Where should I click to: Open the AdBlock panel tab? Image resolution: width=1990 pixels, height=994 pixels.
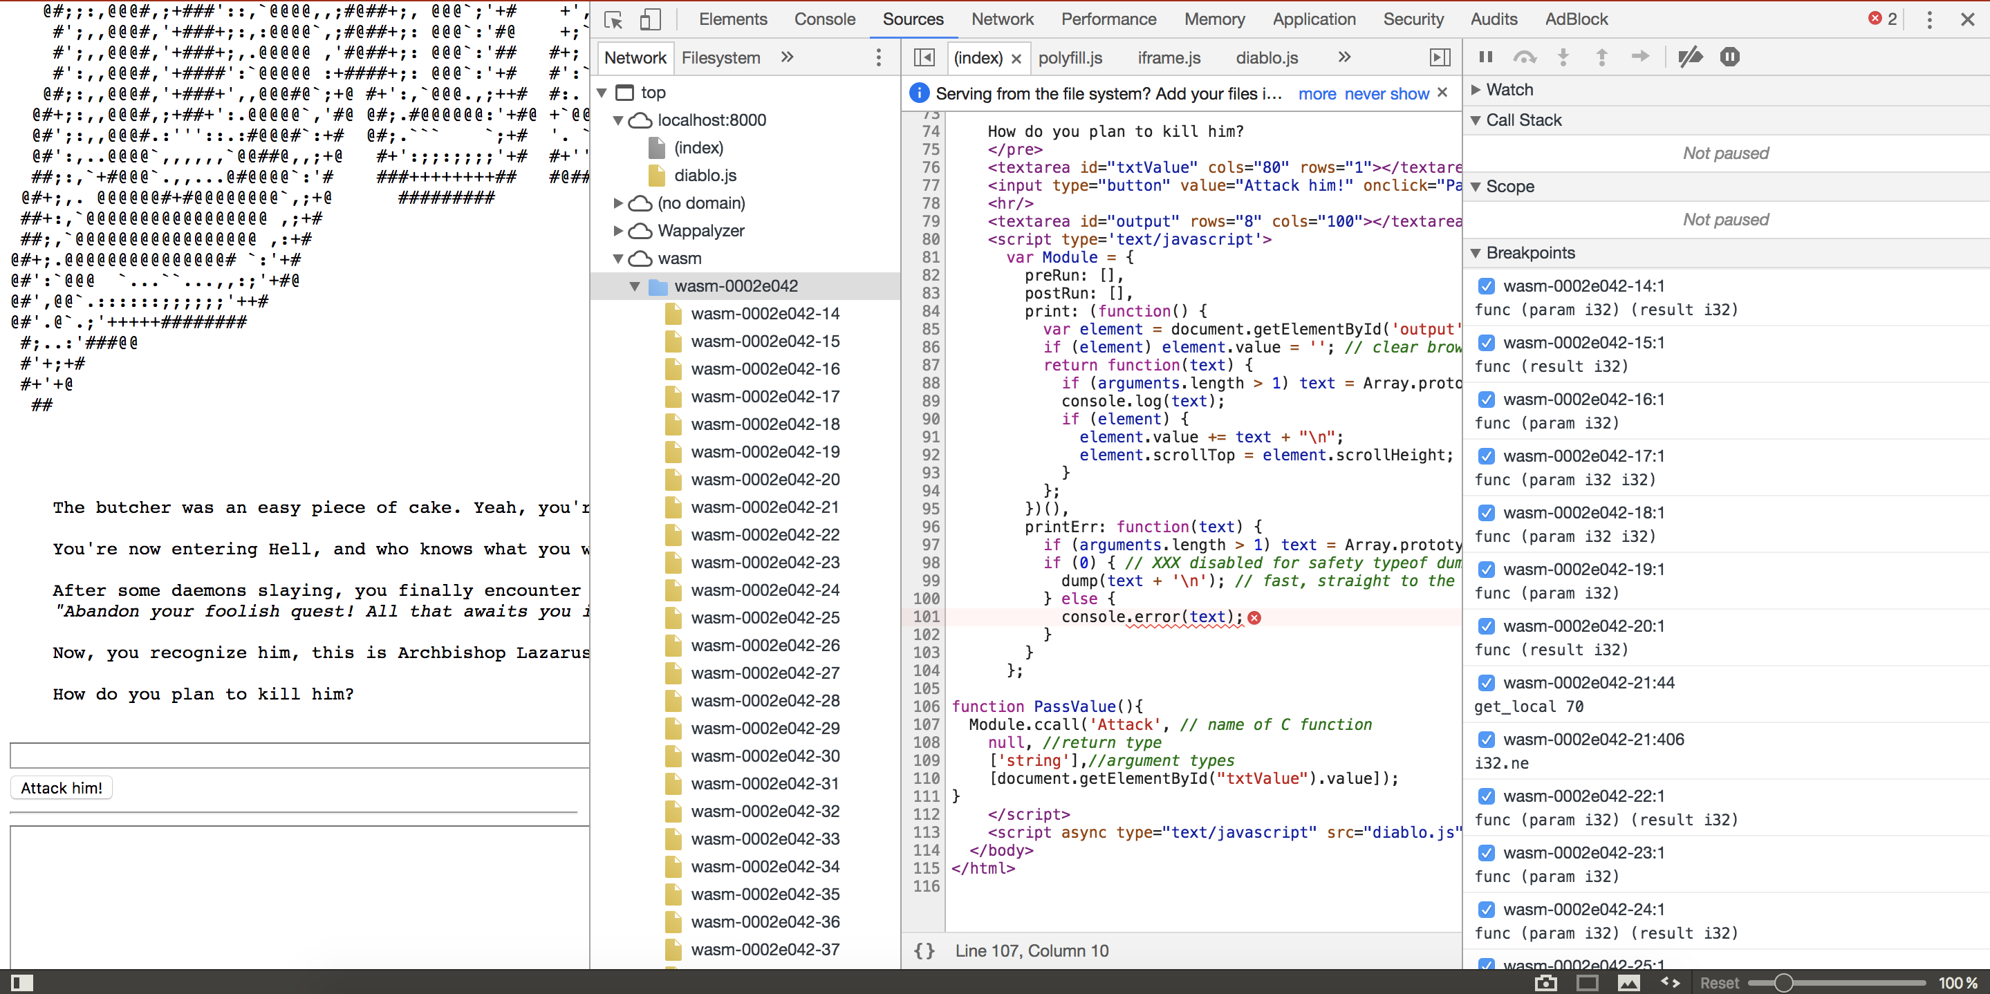[1576, 19]
